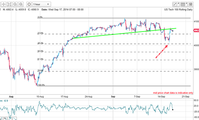The image size is (199, 120).
Task: Click the 23.6% Fibonacci level label
Action: (x=40, y=33)
